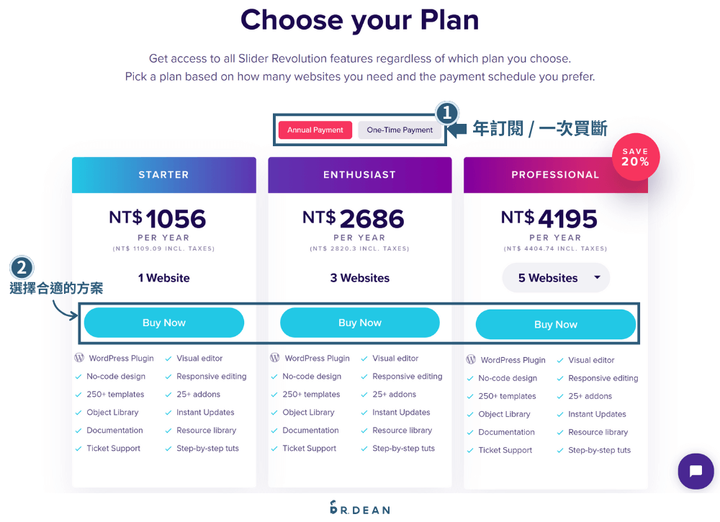Click the checkmark beside Step-by-step tuts in Enthusiast
The height and width of the screenshot is (522, 720).
pyautogui.click(x=363, y=448)
